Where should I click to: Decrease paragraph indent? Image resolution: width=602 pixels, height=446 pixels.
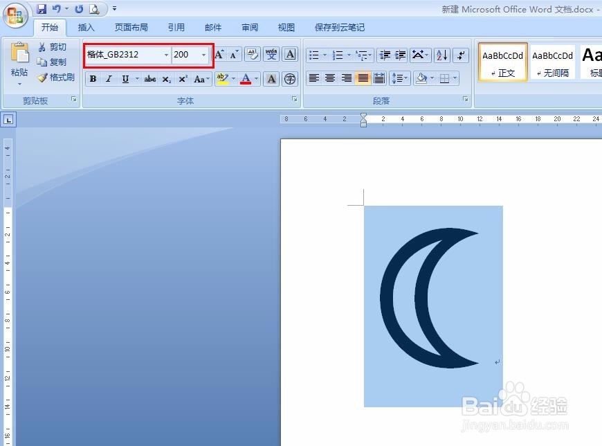click(385, 55)
